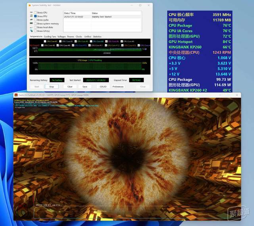The height and width of the screenshot is (226, 254).
Task: Enable the Stress cache checkbox
Action: tap(35, 20)
